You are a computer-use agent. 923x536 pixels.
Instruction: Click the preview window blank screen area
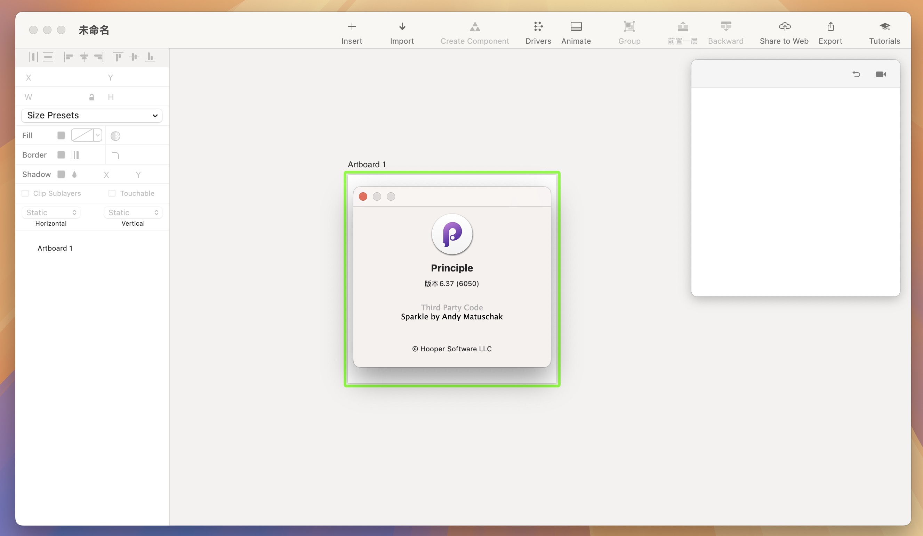click(795, 192)
